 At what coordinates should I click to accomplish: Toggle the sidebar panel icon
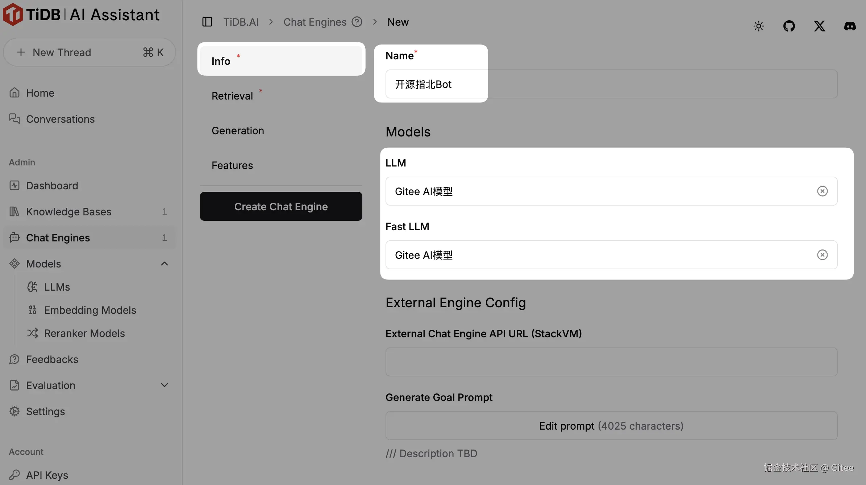(x=207, y=22)
